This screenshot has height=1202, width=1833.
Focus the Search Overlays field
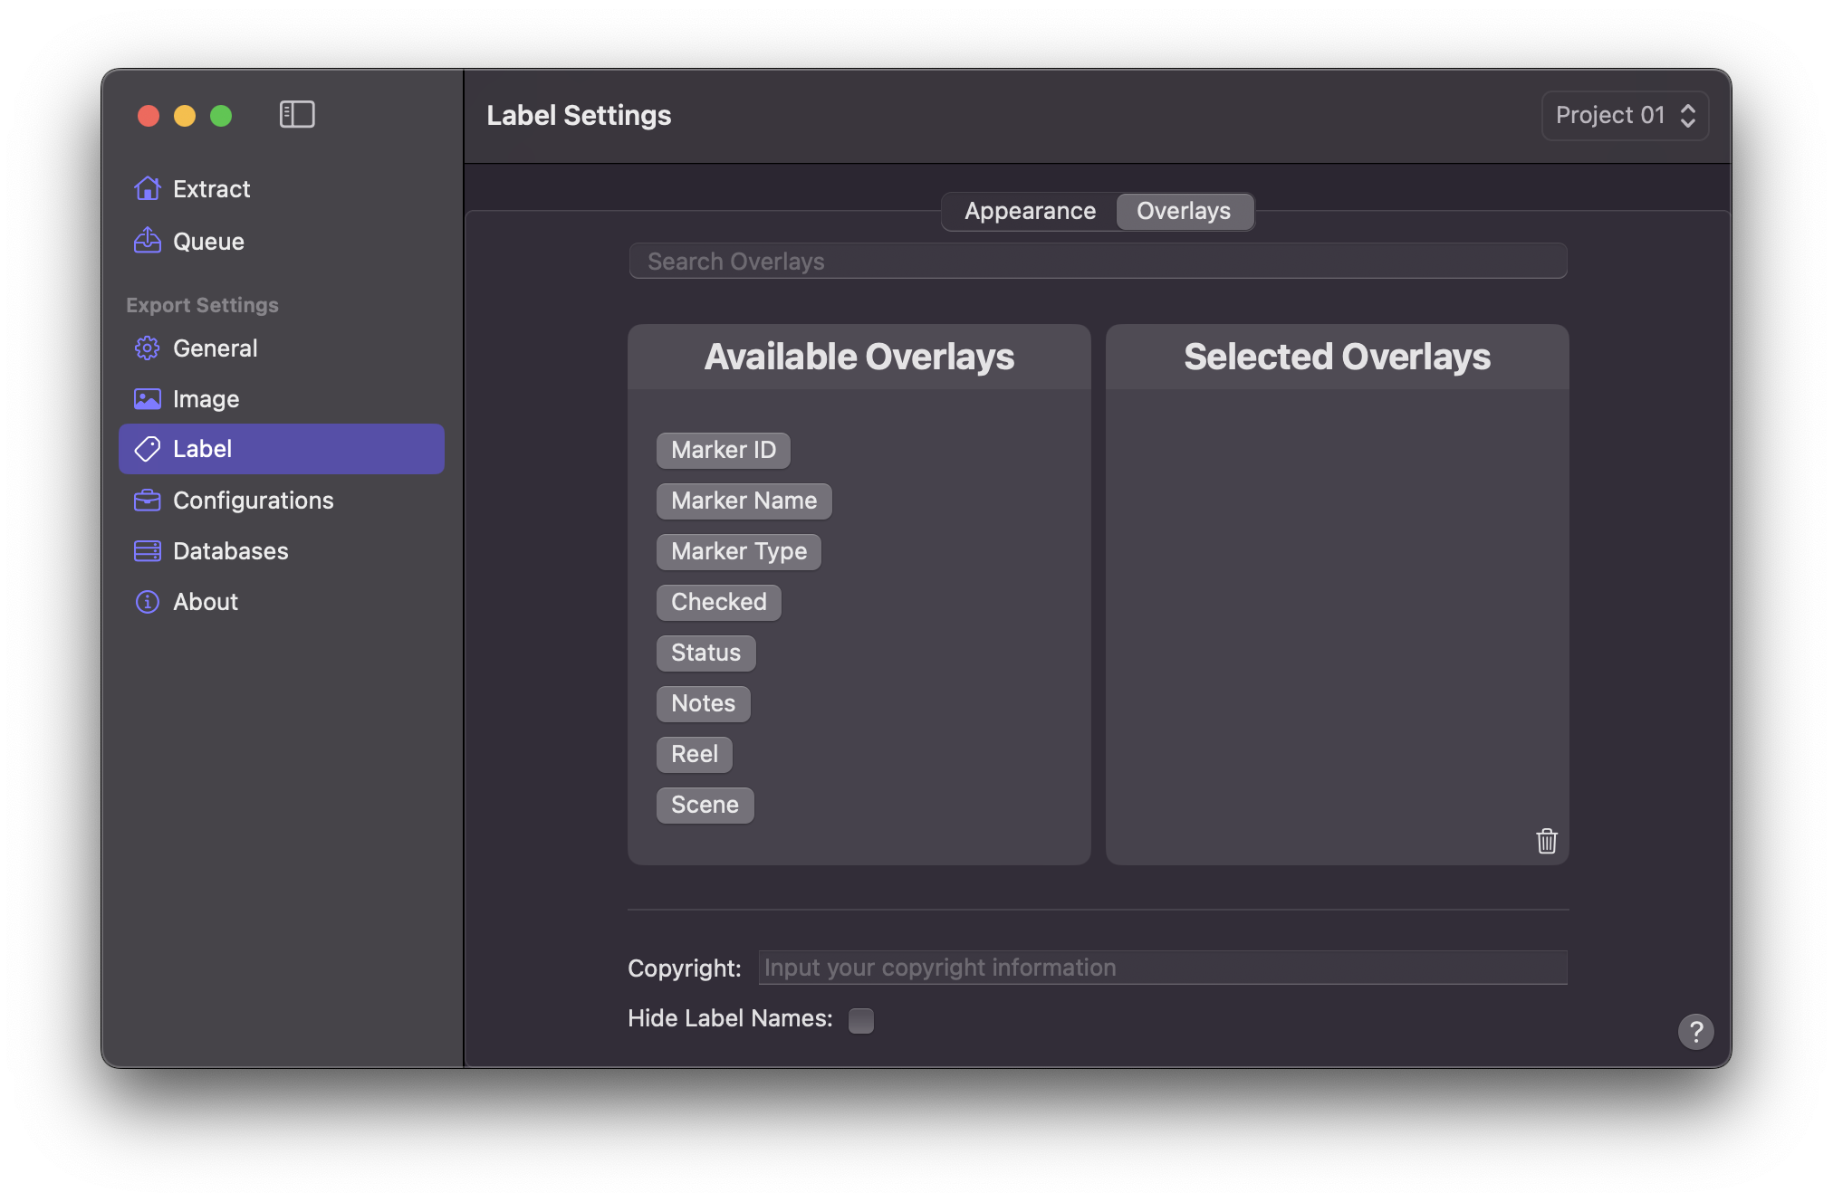tap(1098, 261)
